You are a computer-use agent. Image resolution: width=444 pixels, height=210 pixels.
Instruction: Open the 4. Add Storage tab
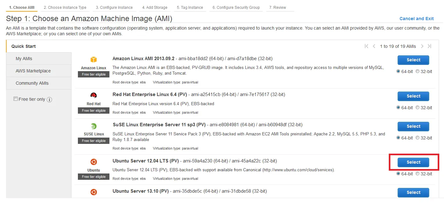click(155, 8)
